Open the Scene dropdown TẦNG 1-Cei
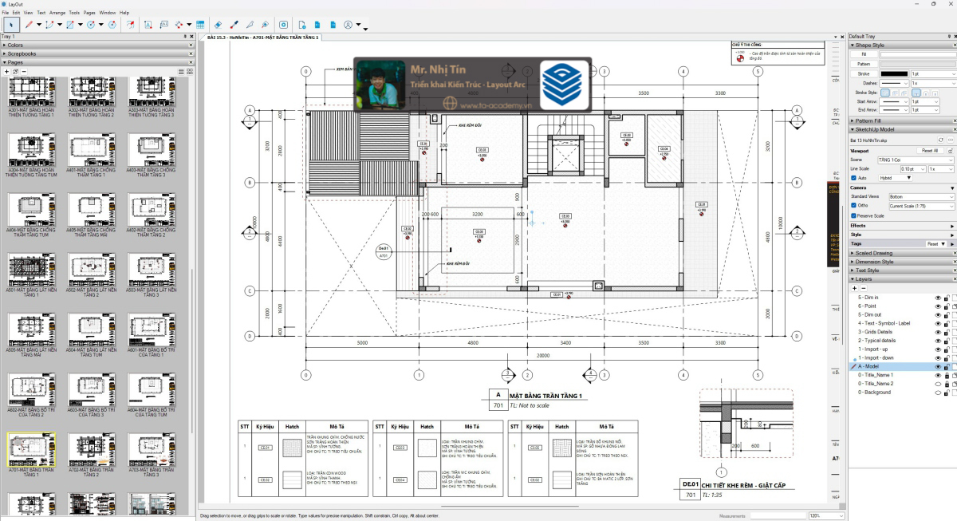 pyautogui.click(x=916, y=160)
